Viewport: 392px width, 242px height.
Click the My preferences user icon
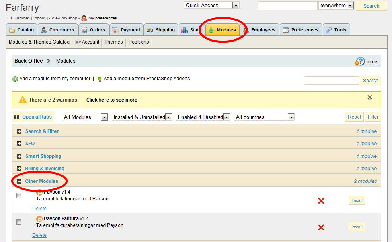click(84, 18)
